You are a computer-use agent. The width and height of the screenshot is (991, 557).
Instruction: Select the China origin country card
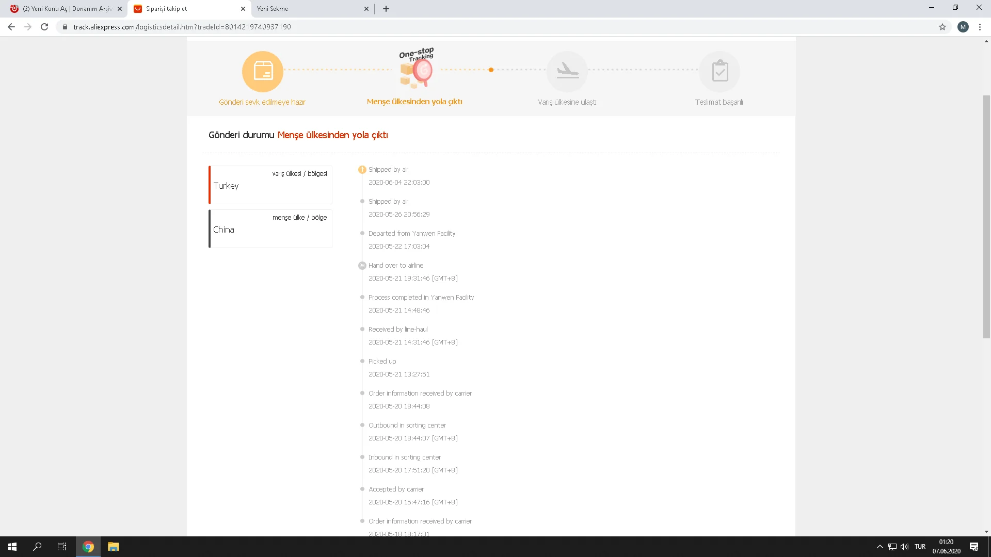pyautogui.click(x=270, y=229)
